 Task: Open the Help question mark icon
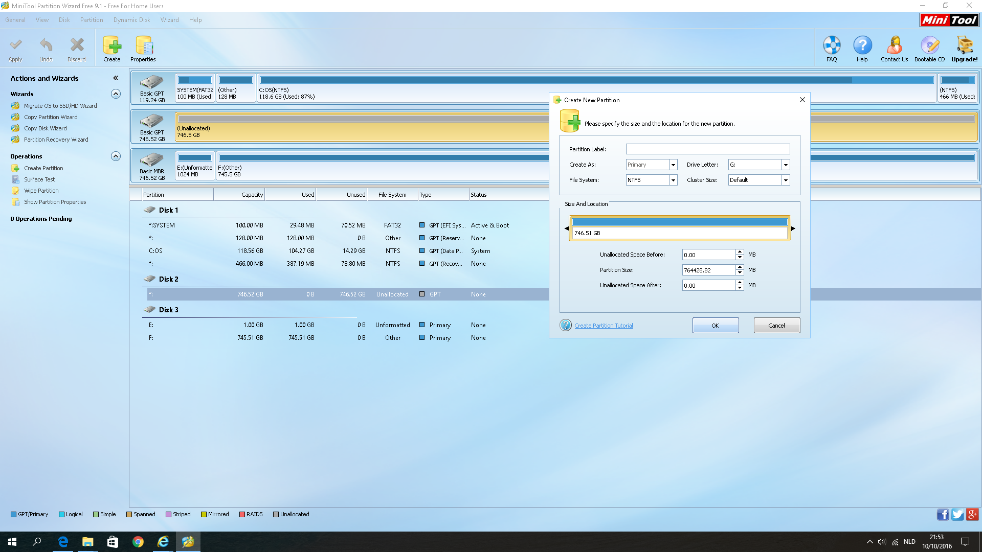(862, 46)
